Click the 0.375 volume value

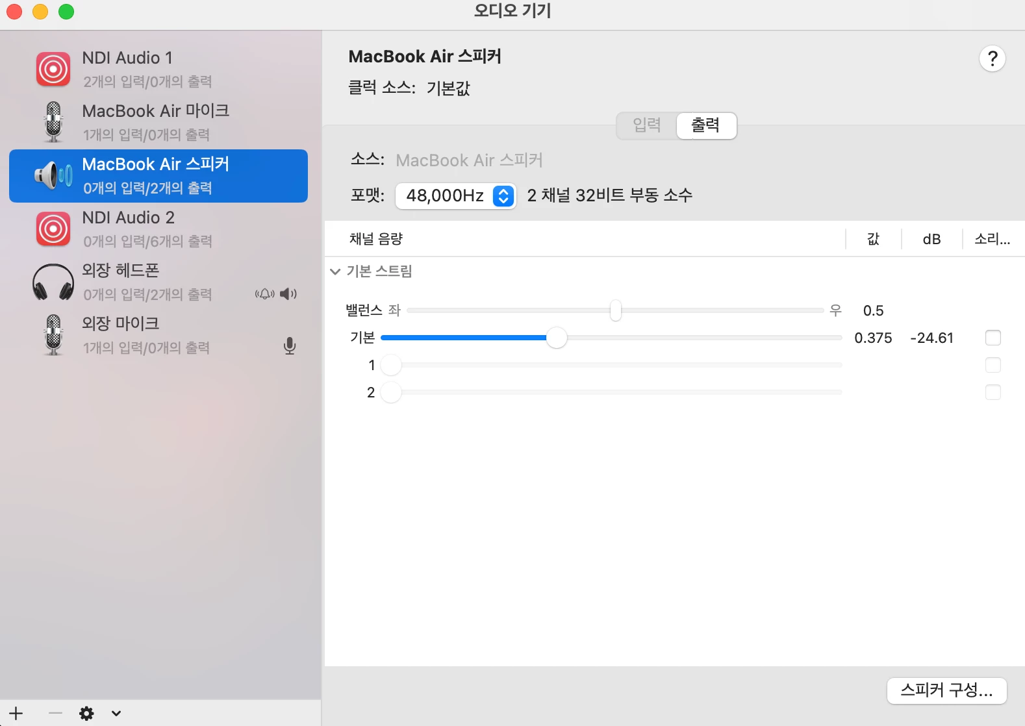coord(873,338)
